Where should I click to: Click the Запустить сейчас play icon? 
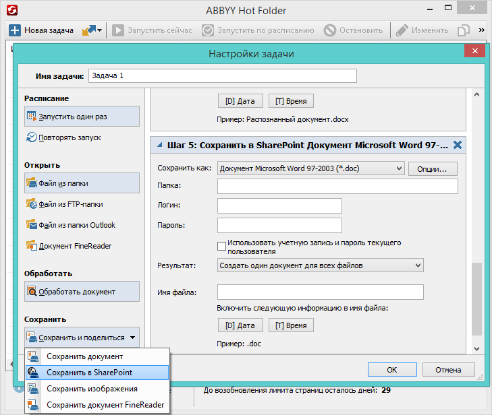click(118, 30)
